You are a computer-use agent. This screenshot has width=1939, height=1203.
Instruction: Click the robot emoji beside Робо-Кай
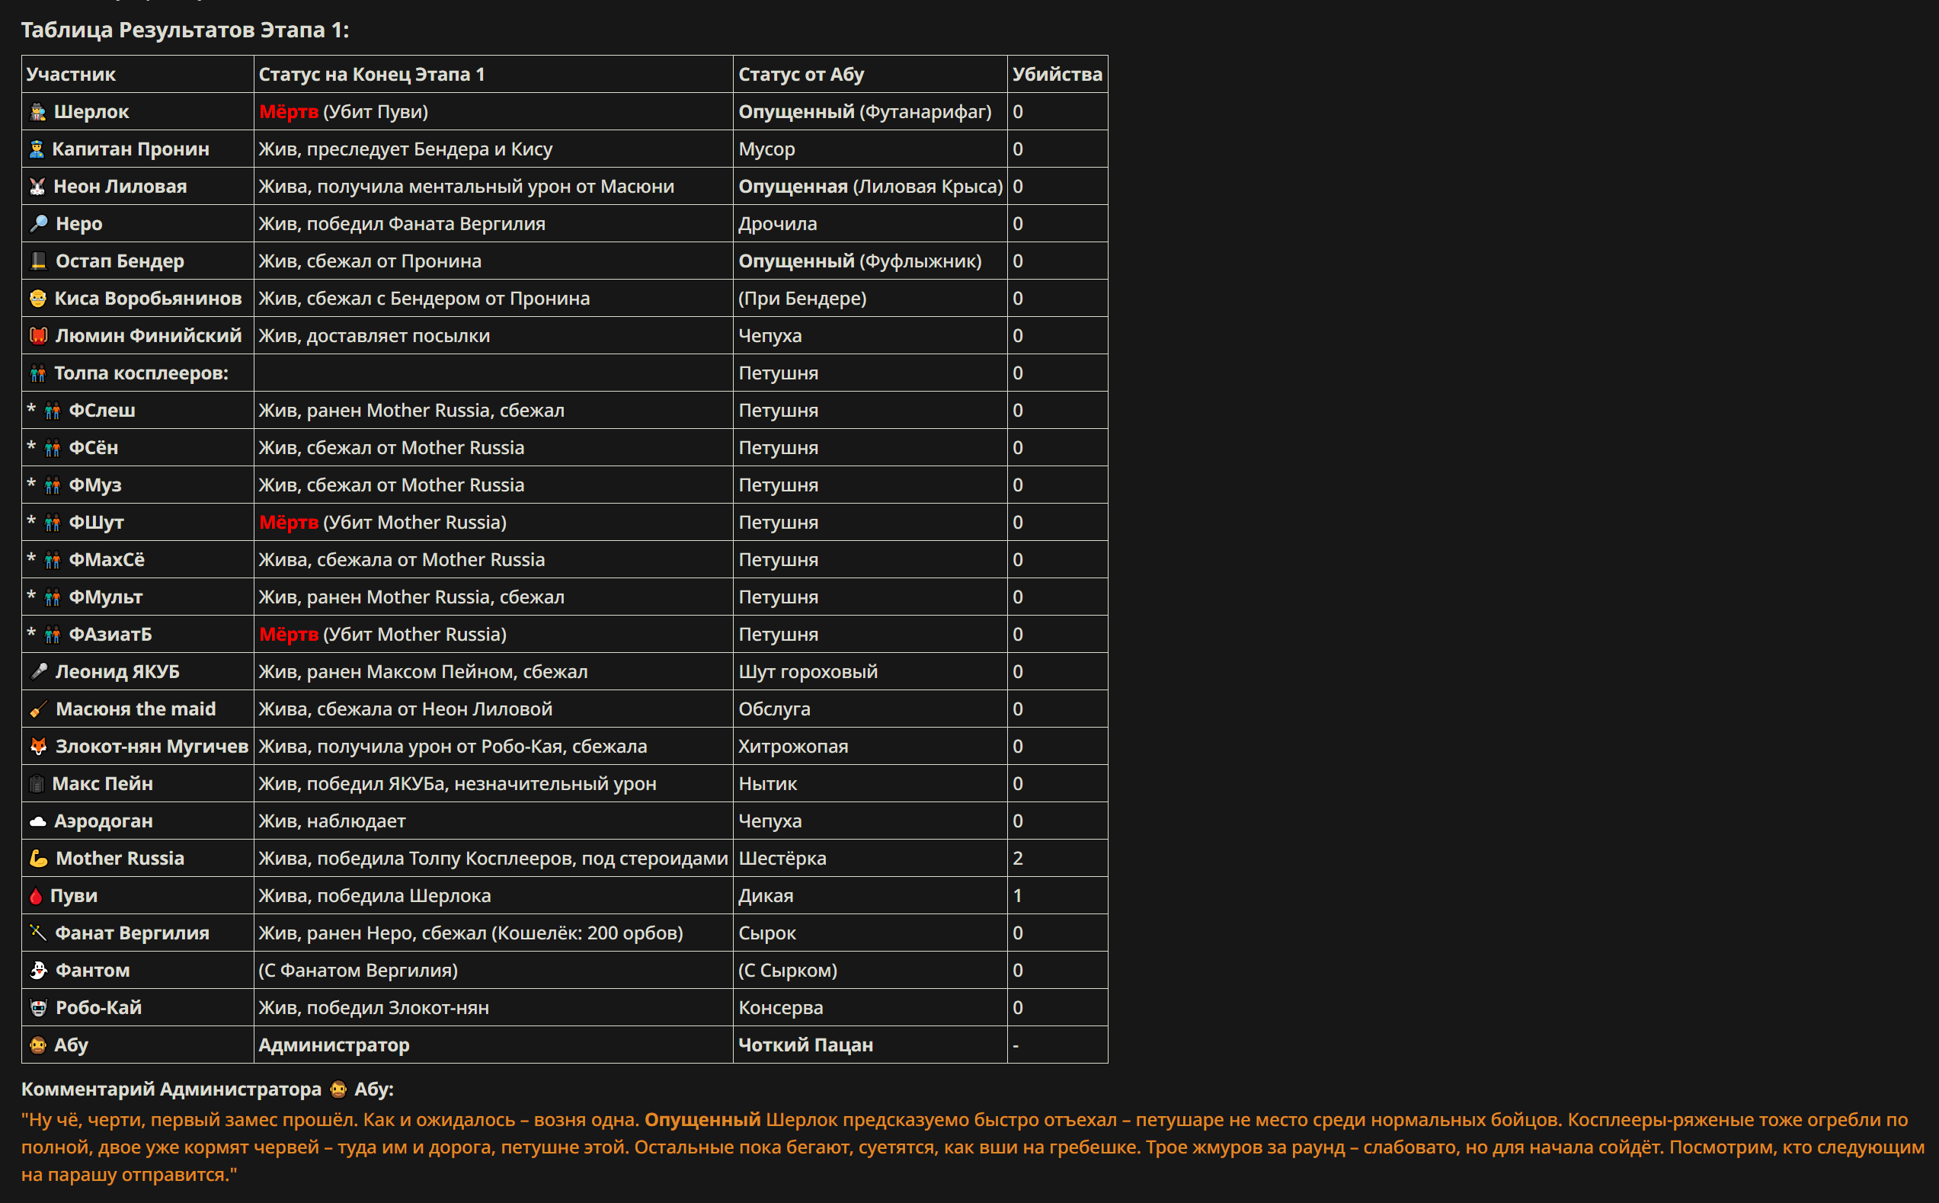click(38, 1008)
